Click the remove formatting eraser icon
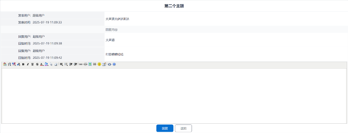 click(x=56, y=64)
